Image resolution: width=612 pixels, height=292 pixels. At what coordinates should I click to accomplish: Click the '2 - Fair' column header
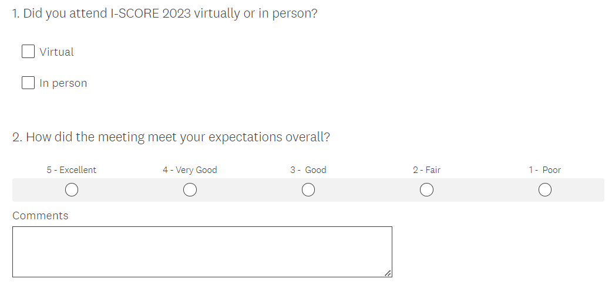[427, 170]
